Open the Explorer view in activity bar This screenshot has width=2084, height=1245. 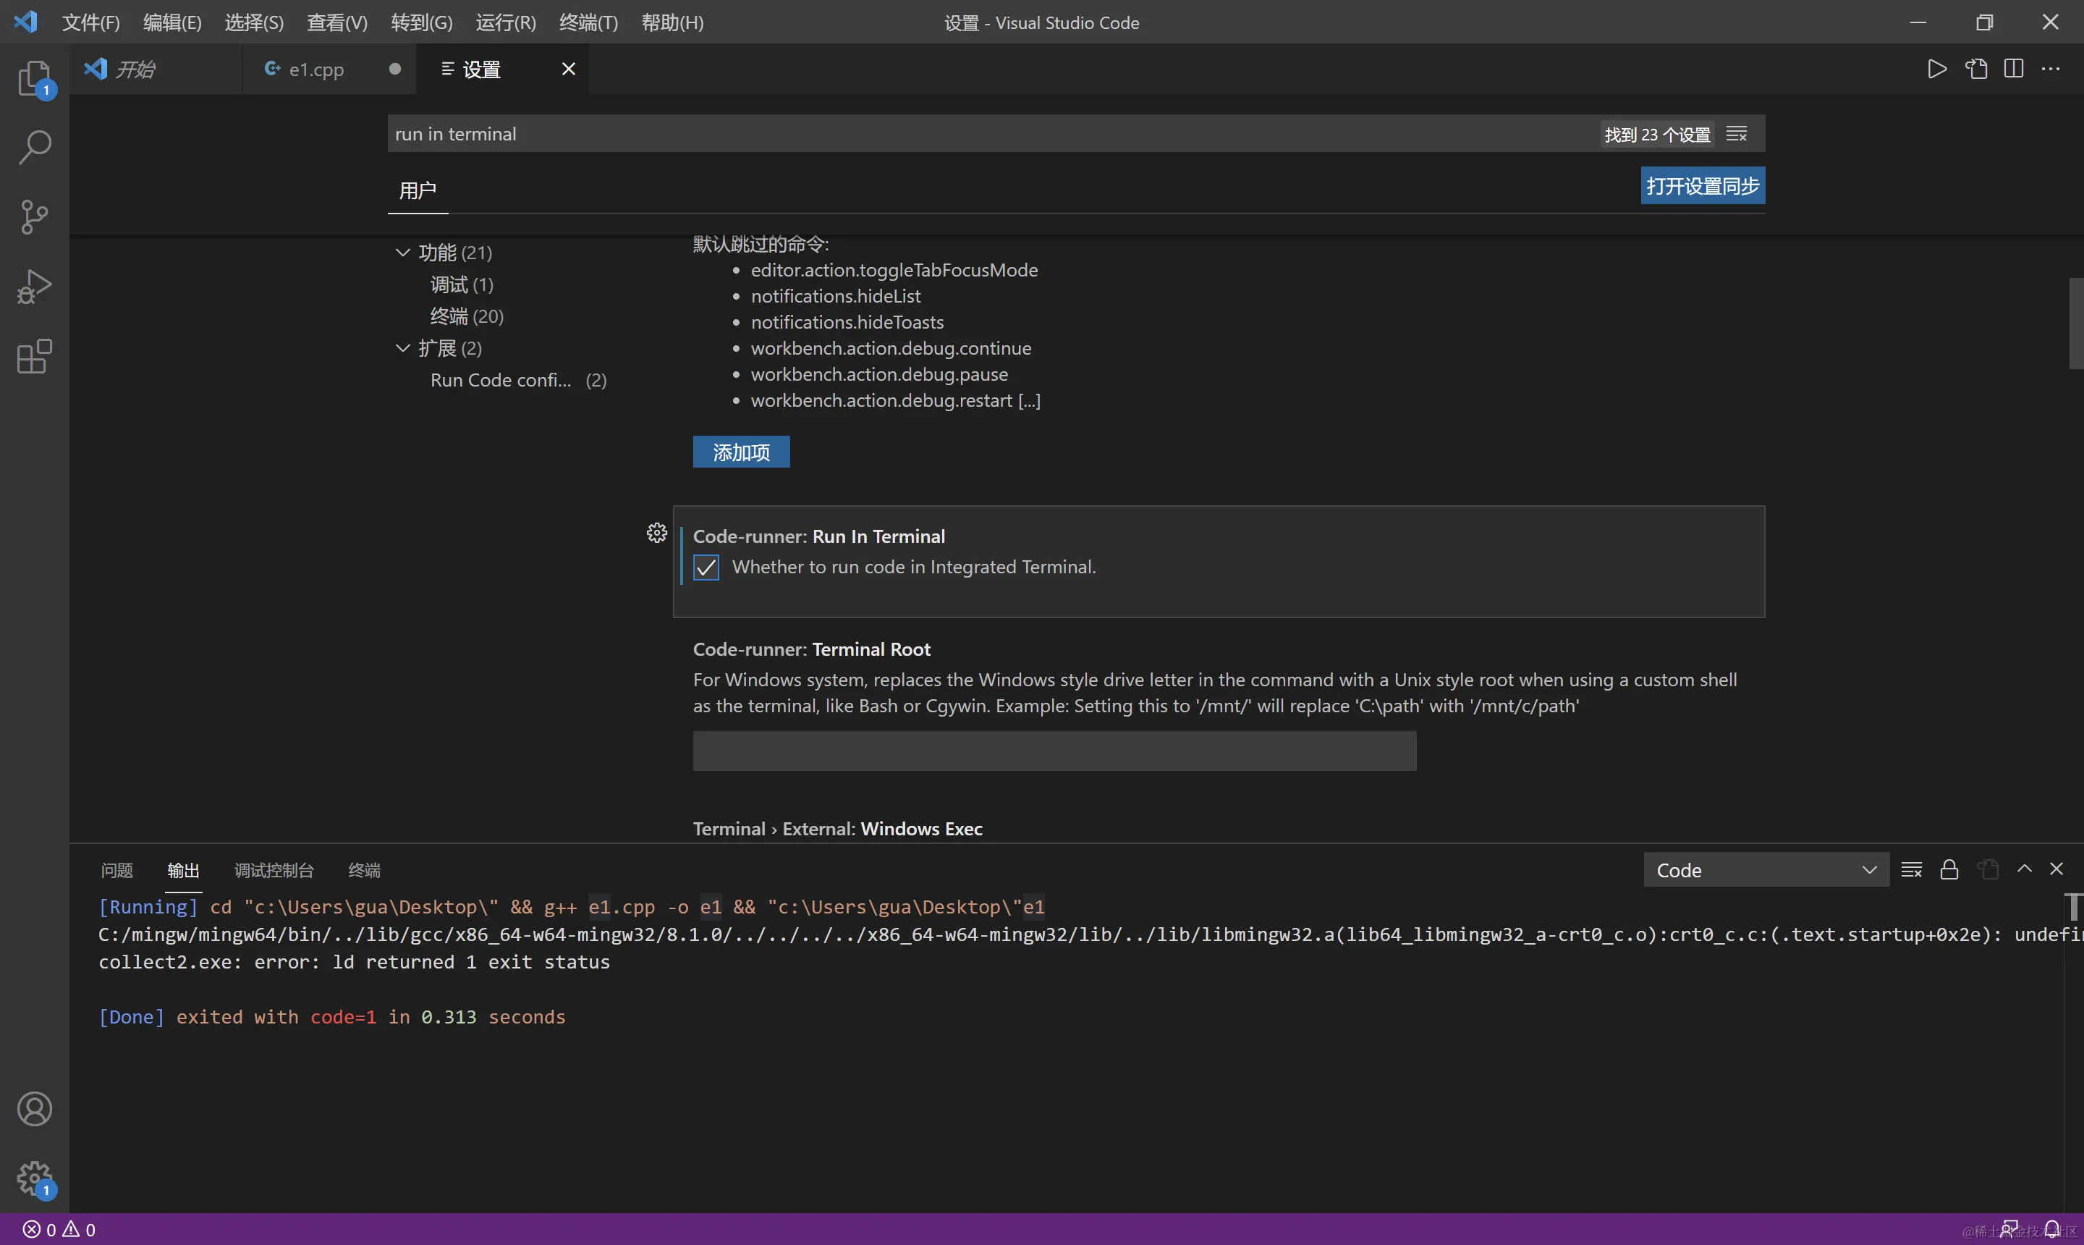(x=35, y=78)
